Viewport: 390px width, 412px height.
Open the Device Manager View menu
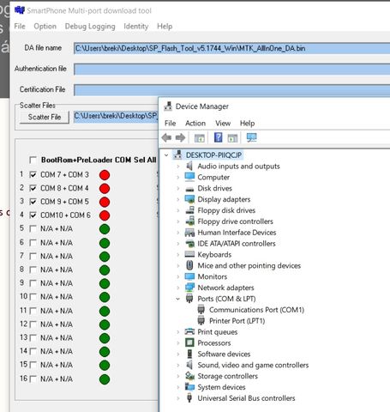click(223, 124)
